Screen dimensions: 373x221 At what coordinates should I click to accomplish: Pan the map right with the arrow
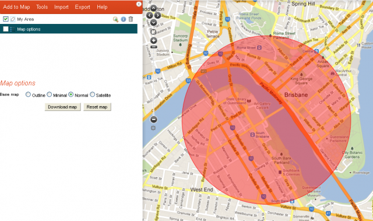(x=157, y=16)
